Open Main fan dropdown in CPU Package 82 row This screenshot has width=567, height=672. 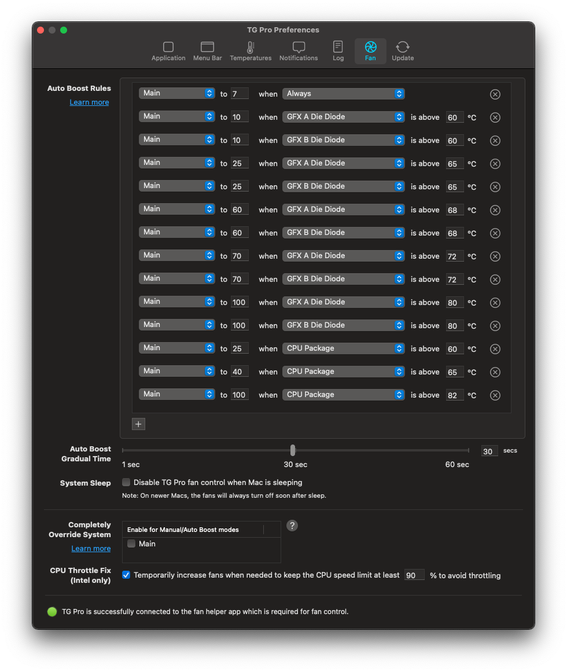click(177, 394)
